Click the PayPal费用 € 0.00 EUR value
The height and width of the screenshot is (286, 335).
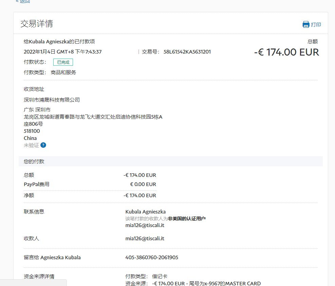143,185
